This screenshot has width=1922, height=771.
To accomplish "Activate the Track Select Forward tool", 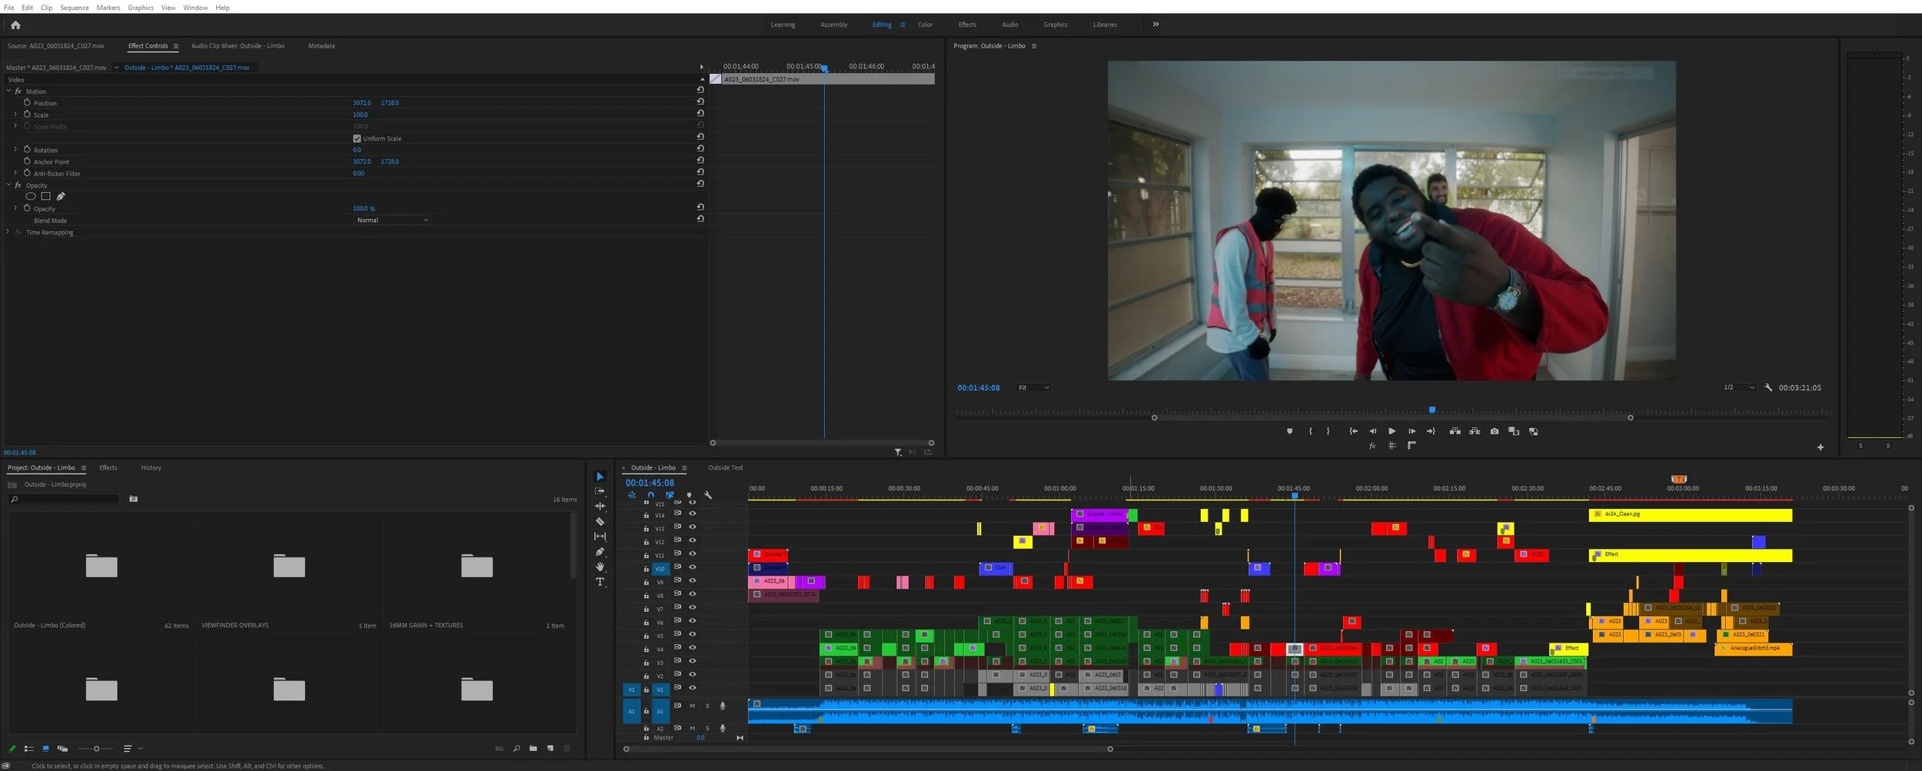I will coord(600,490).
